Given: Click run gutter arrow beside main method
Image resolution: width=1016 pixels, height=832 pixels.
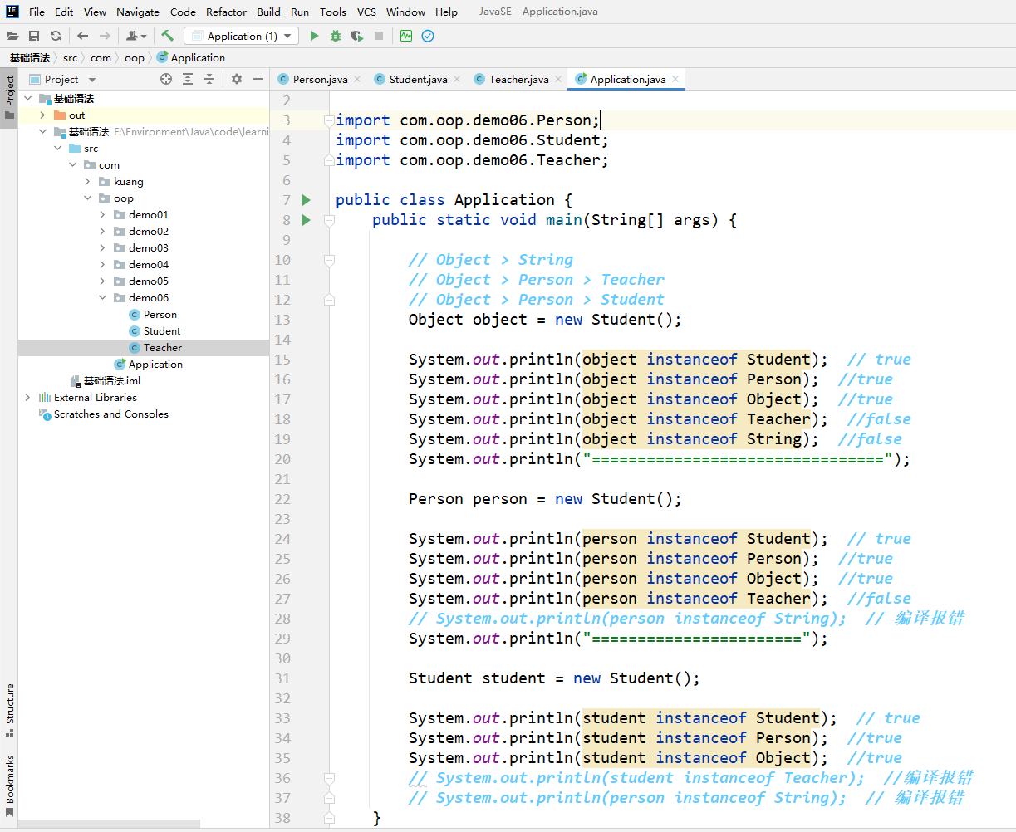Looking at the screenshot, I should click(x=307, y=220).
